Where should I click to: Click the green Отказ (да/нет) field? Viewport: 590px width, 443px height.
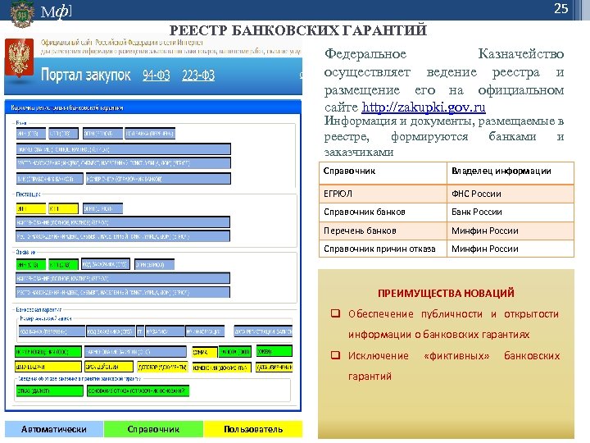click(49, 391)
